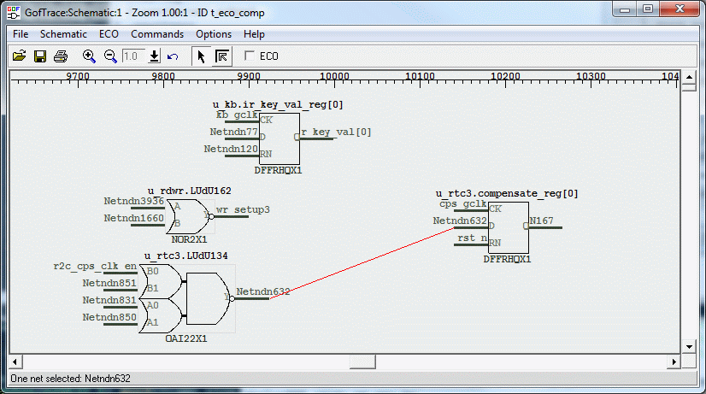Select the region select tool icon
Viewport: 706px width, 394px height.
(x=221, y=56)
